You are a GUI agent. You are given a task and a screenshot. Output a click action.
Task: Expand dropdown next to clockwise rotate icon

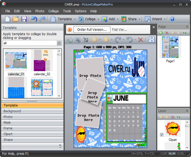click(123, 40)
